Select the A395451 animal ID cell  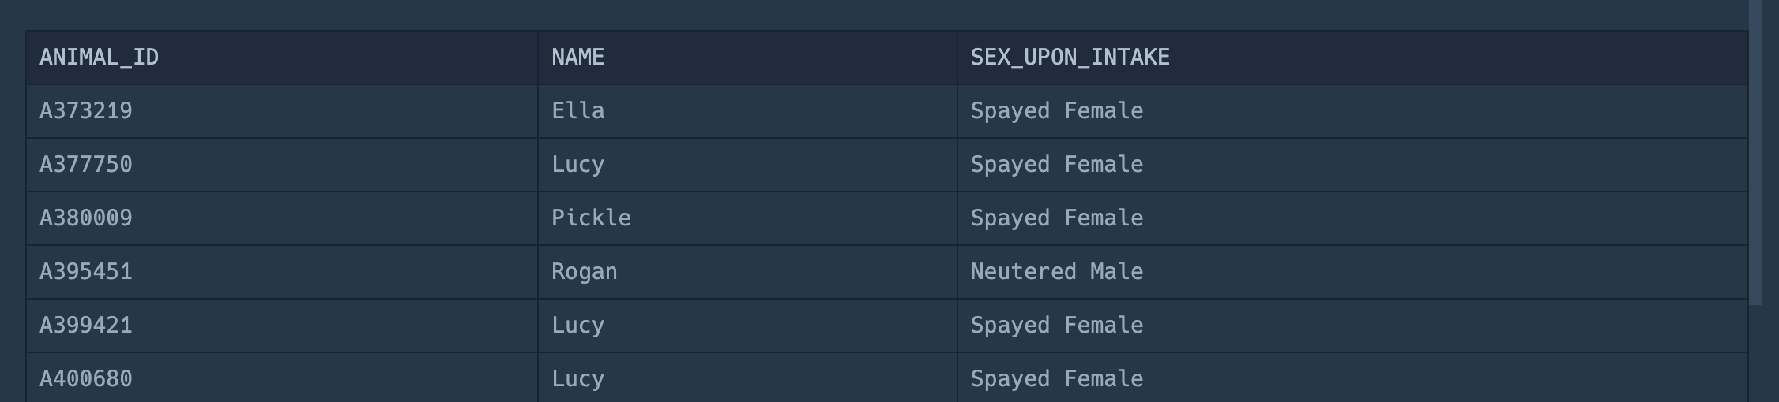(x=282, y=272)
